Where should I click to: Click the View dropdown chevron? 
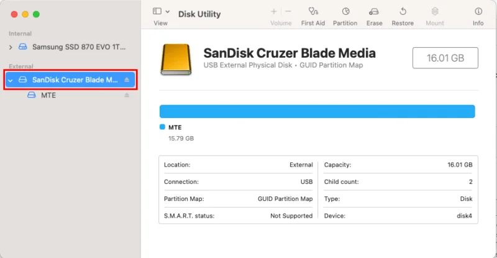[168, 12]
